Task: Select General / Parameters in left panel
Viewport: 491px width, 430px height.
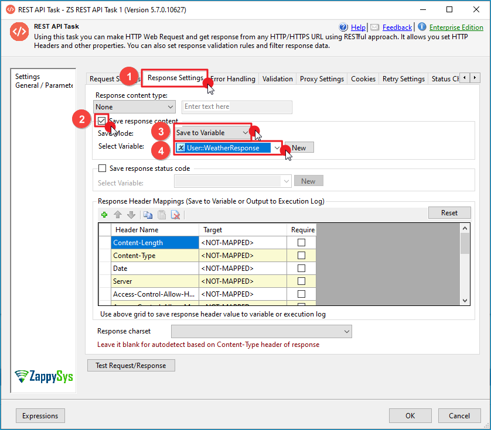Action: pyautogui.click(x=44, y=85)
